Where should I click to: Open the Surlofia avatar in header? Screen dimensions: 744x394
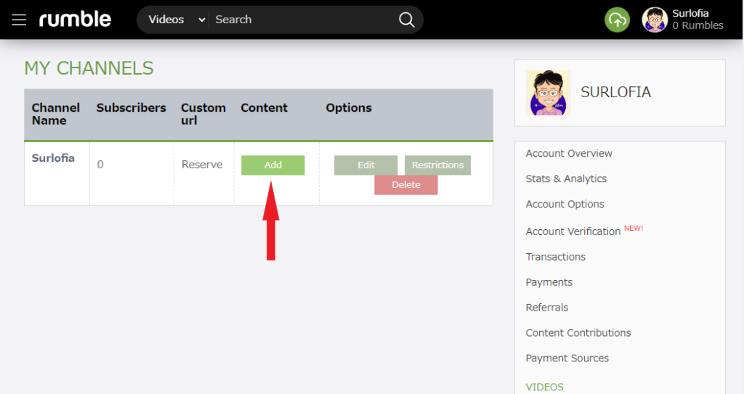[655, 20]
